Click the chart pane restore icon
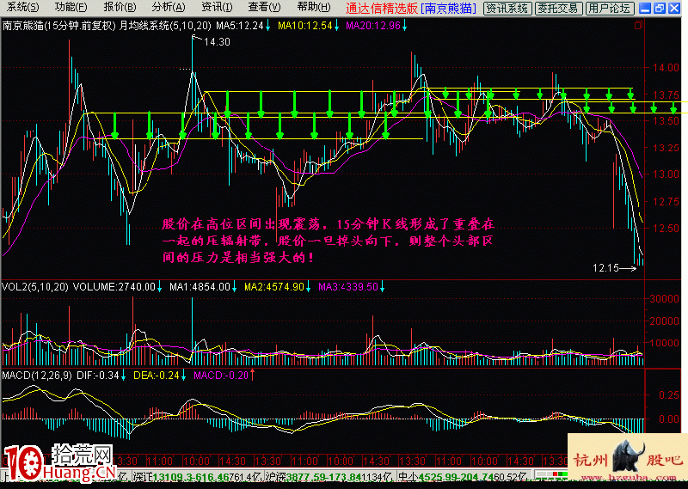688x489 pixels. point(638,26)
